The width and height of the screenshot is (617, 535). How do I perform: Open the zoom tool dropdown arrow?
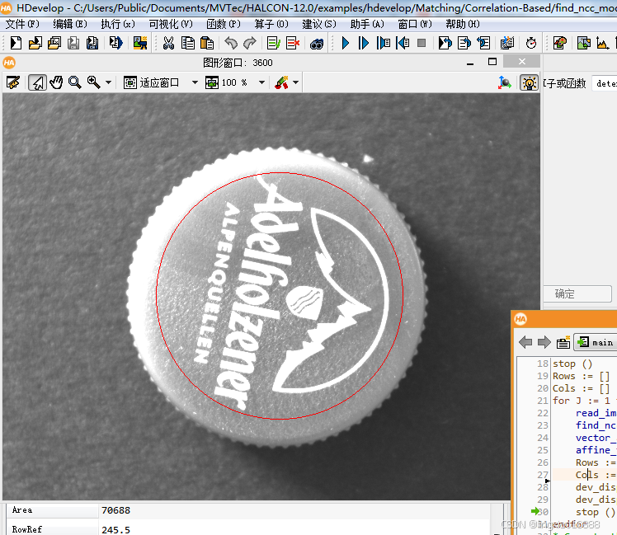[x=108, y=82]
